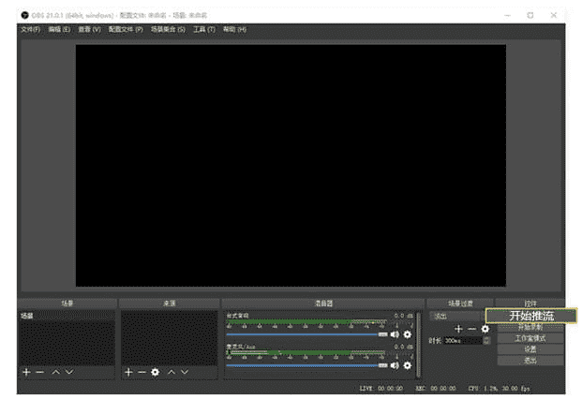582x400 pixels.
Task: Open source properties via Sources gear icon
Action: [x=156, y=372]
